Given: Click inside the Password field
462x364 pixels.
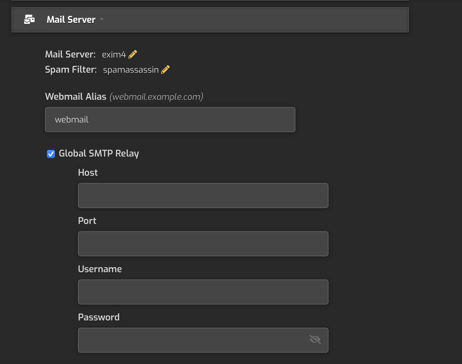Looking at the screenshot, I should click(x=192, y=340).
